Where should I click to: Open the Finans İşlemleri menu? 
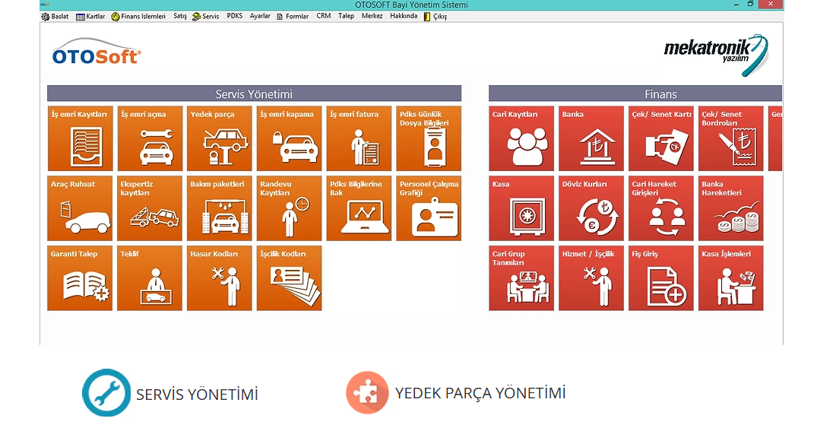pos(138,16)
